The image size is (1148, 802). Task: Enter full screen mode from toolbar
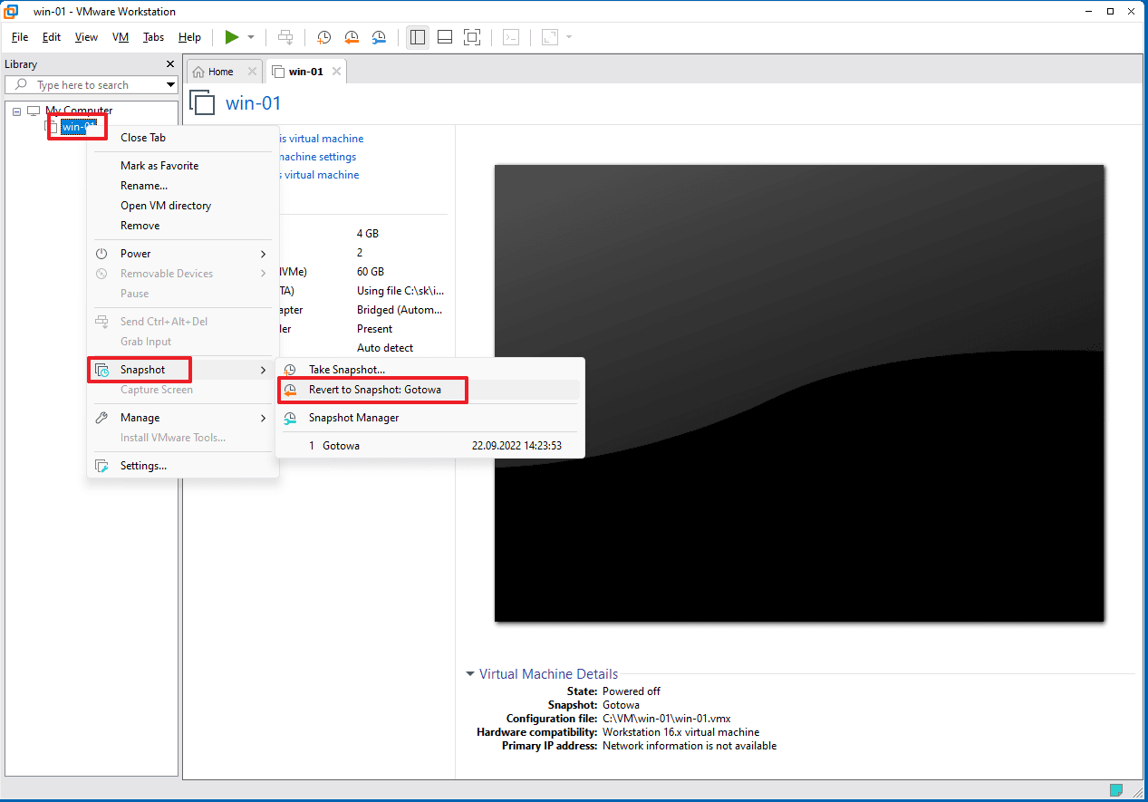pyautogui.click(x=472, y=37)
